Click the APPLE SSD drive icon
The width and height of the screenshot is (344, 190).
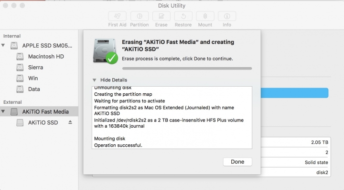(14, 46)
